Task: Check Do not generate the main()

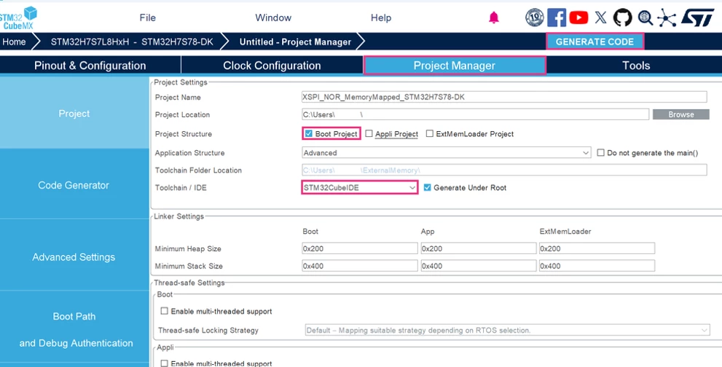Action: click(x=600, y=152)
